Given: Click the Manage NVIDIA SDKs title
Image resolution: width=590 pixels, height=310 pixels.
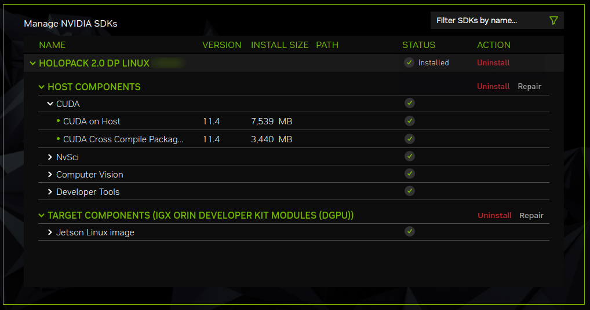Looking at the screenshot, I should (70, 24).
